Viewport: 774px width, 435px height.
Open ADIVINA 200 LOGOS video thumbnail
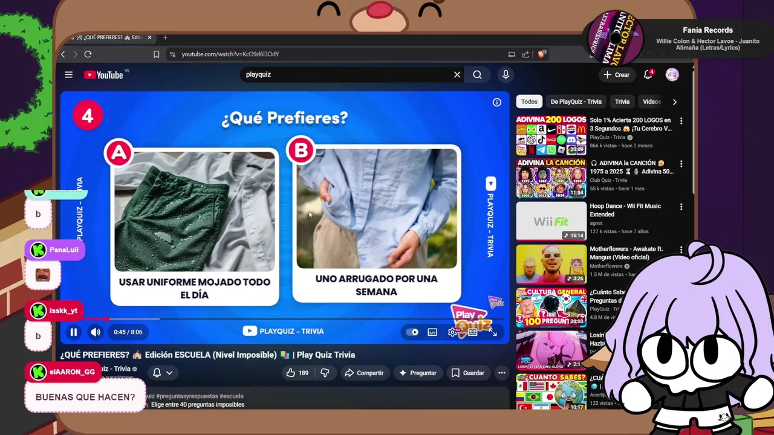tap(551, 135)
